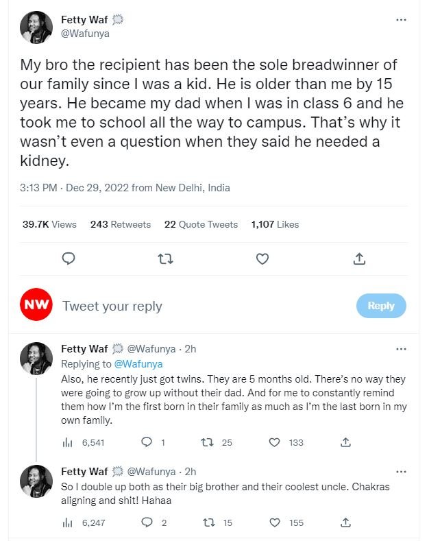Share the main tweet
Screen dimensions: 429x541
359,259
